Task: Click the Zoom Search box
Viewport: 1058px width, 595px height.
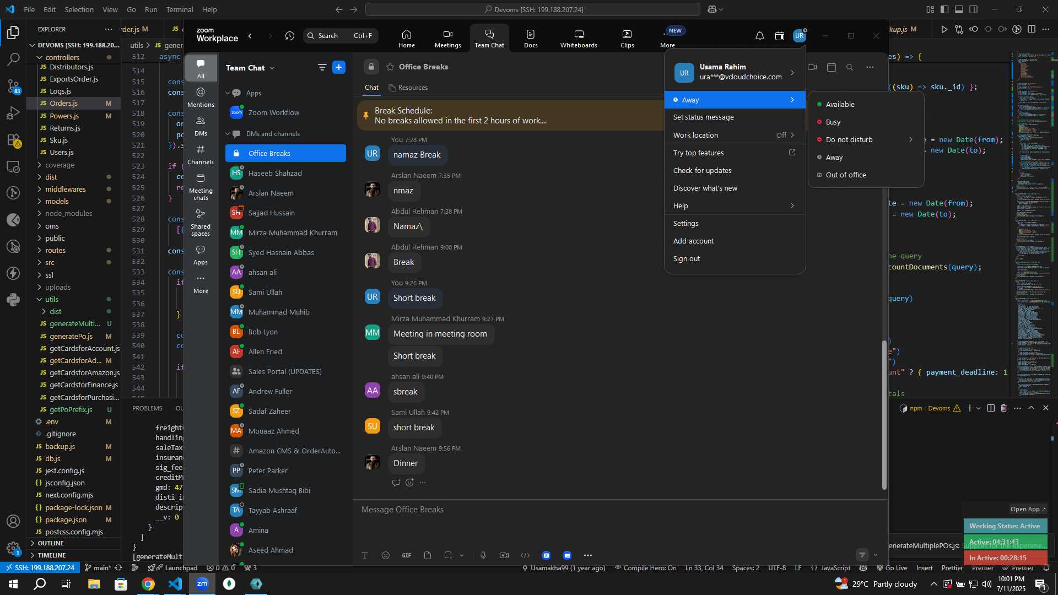Action: [x=341, y=36]
